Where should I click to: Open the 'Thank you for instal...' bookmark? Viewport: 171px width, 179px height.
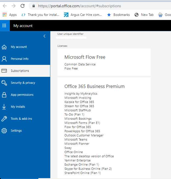[x=41, y=15]
